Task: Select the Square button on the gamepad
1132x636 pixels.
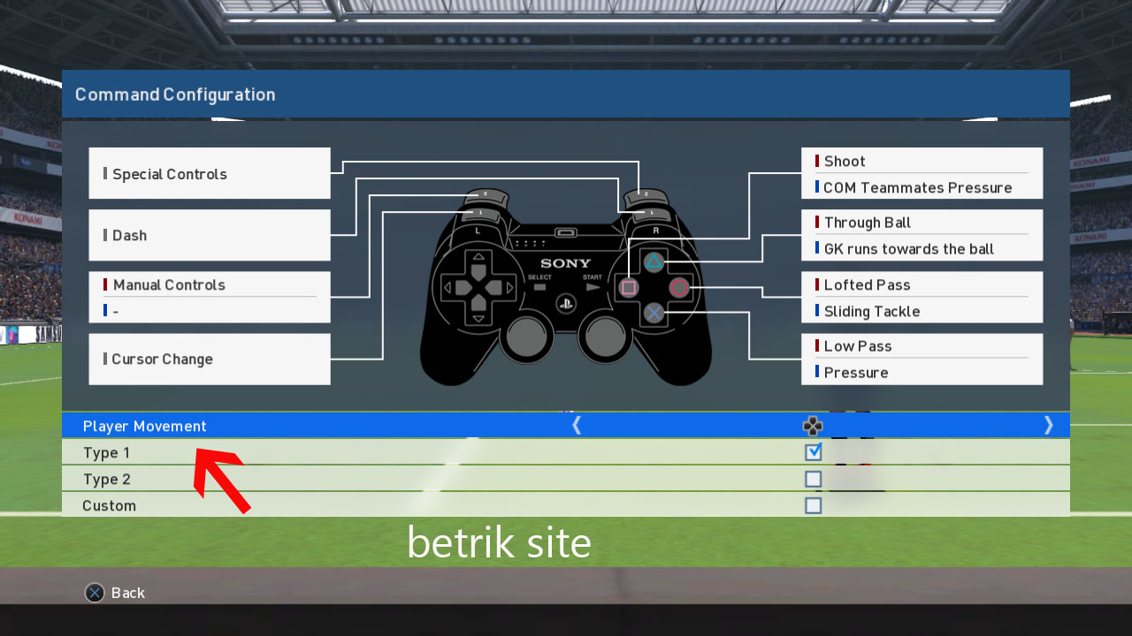Action: point(627,288)
